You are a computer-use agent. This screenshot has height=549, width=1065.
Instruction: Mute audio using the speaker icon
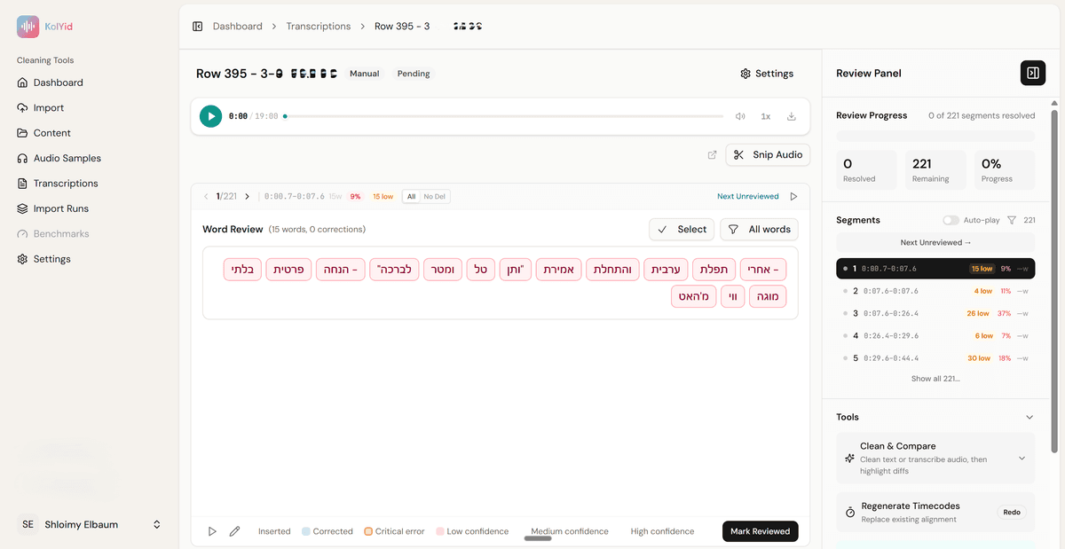740,116
